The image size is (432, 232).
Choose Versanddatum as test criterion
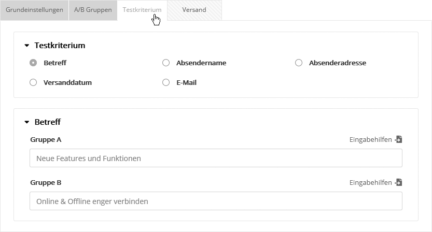point(33,82)
